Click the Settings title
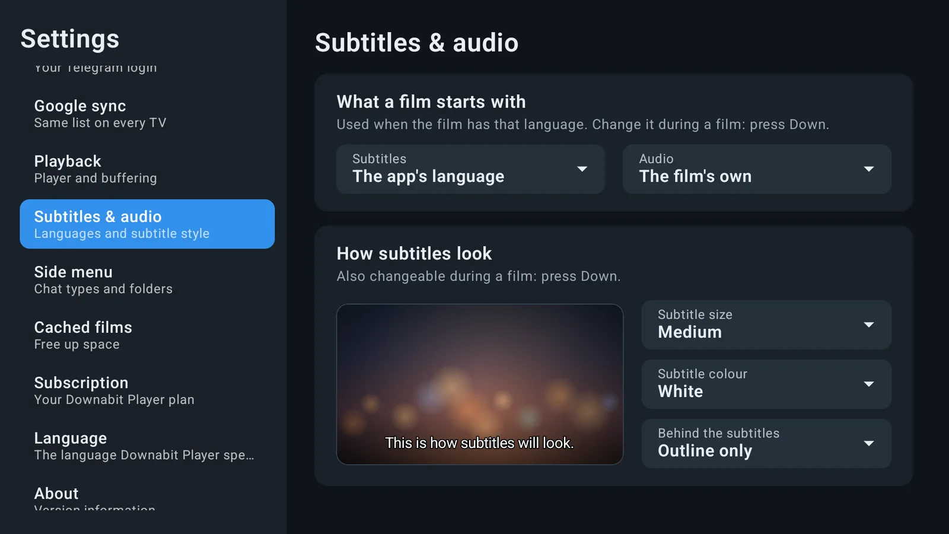Image resolution: width=949 pixels, height=534 pixels. tap(70, 39)
